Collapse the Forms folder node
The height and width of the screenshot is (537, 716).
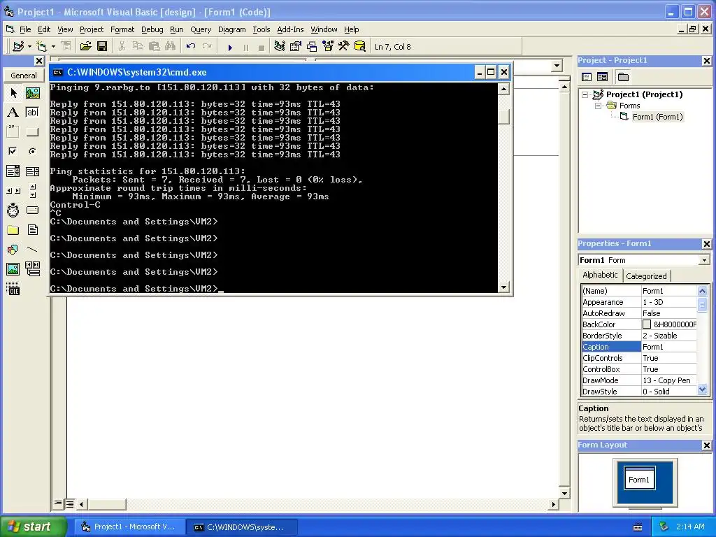(x=599, y=106)
